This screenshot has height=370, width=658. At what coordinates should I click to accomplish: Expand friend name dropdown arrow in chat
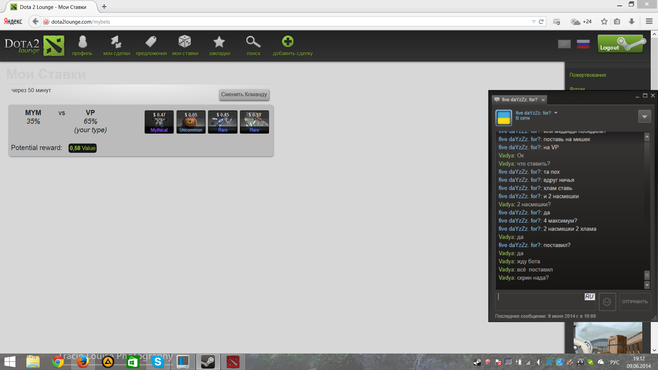(x=556, y=113)
